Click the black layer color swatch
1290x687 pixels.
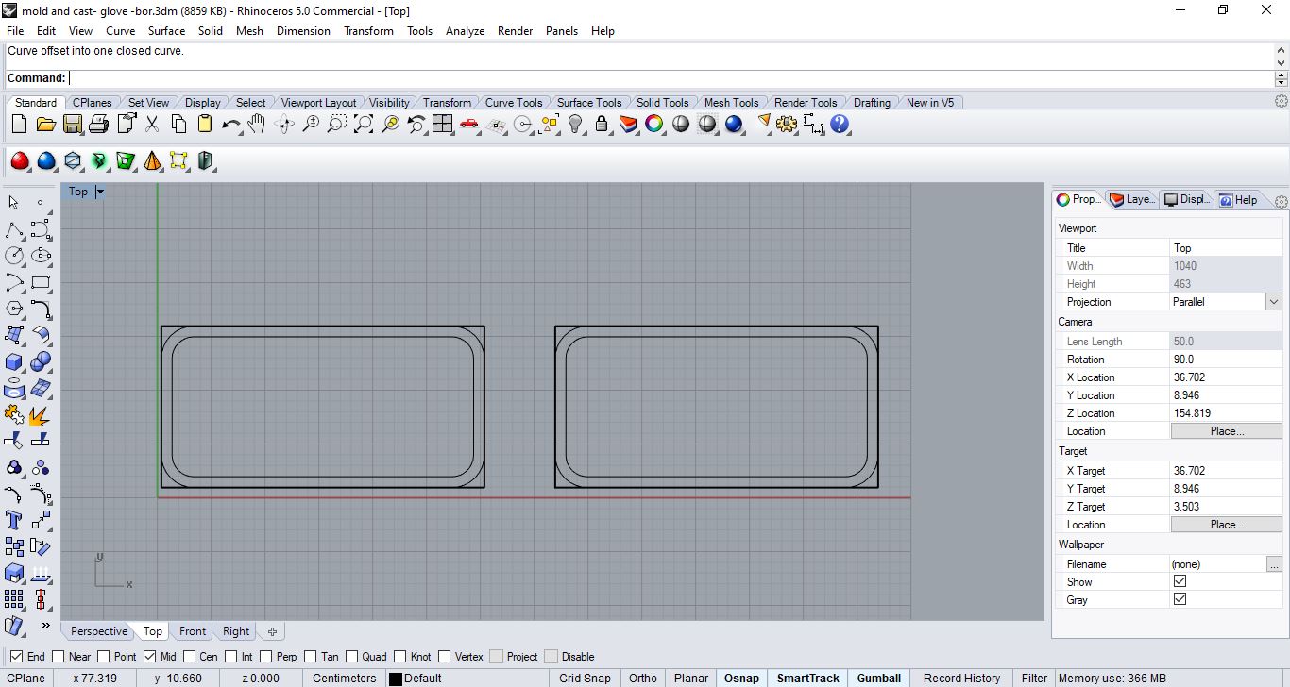coord(396,679)
